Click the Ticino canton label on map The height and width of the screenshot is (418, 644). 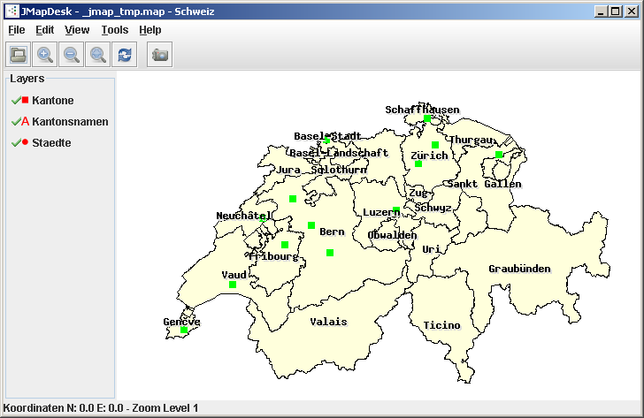(x=441, y=325)
